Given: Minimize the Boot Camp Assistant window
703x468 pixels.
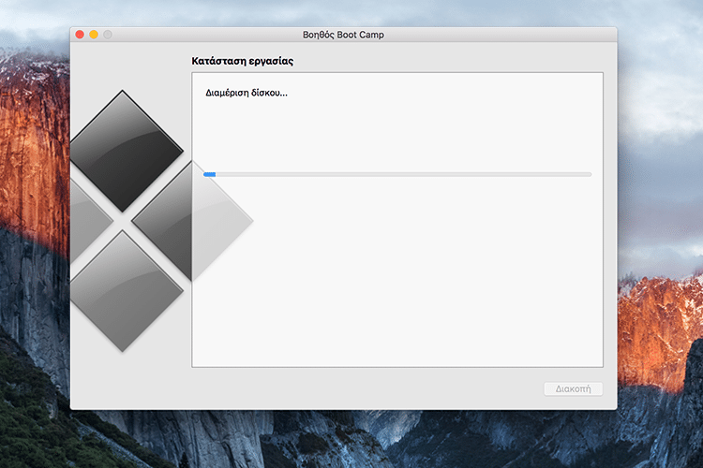Looking at the screenshot, I should point(94,35).
